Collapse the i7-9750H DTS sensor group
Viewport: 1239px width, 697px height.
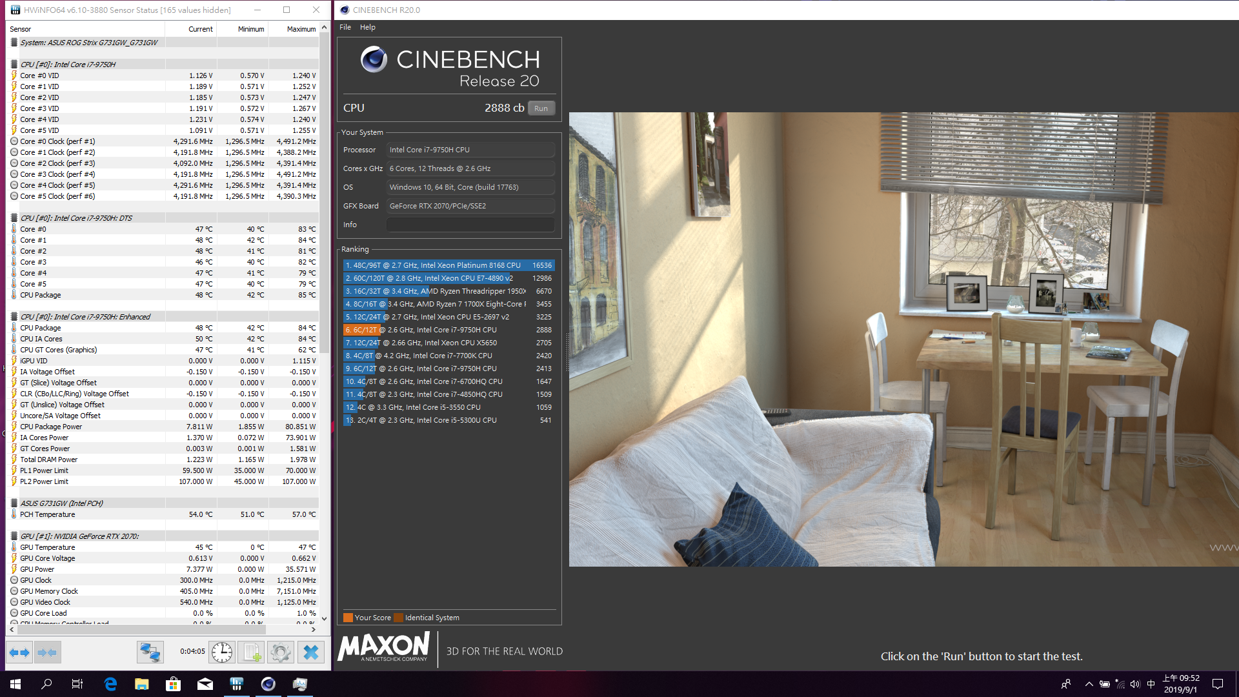point(14,218)
